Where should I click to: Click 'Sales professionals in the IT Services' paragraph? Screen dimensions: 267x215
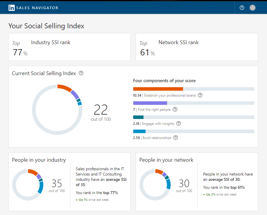point(101,177)
